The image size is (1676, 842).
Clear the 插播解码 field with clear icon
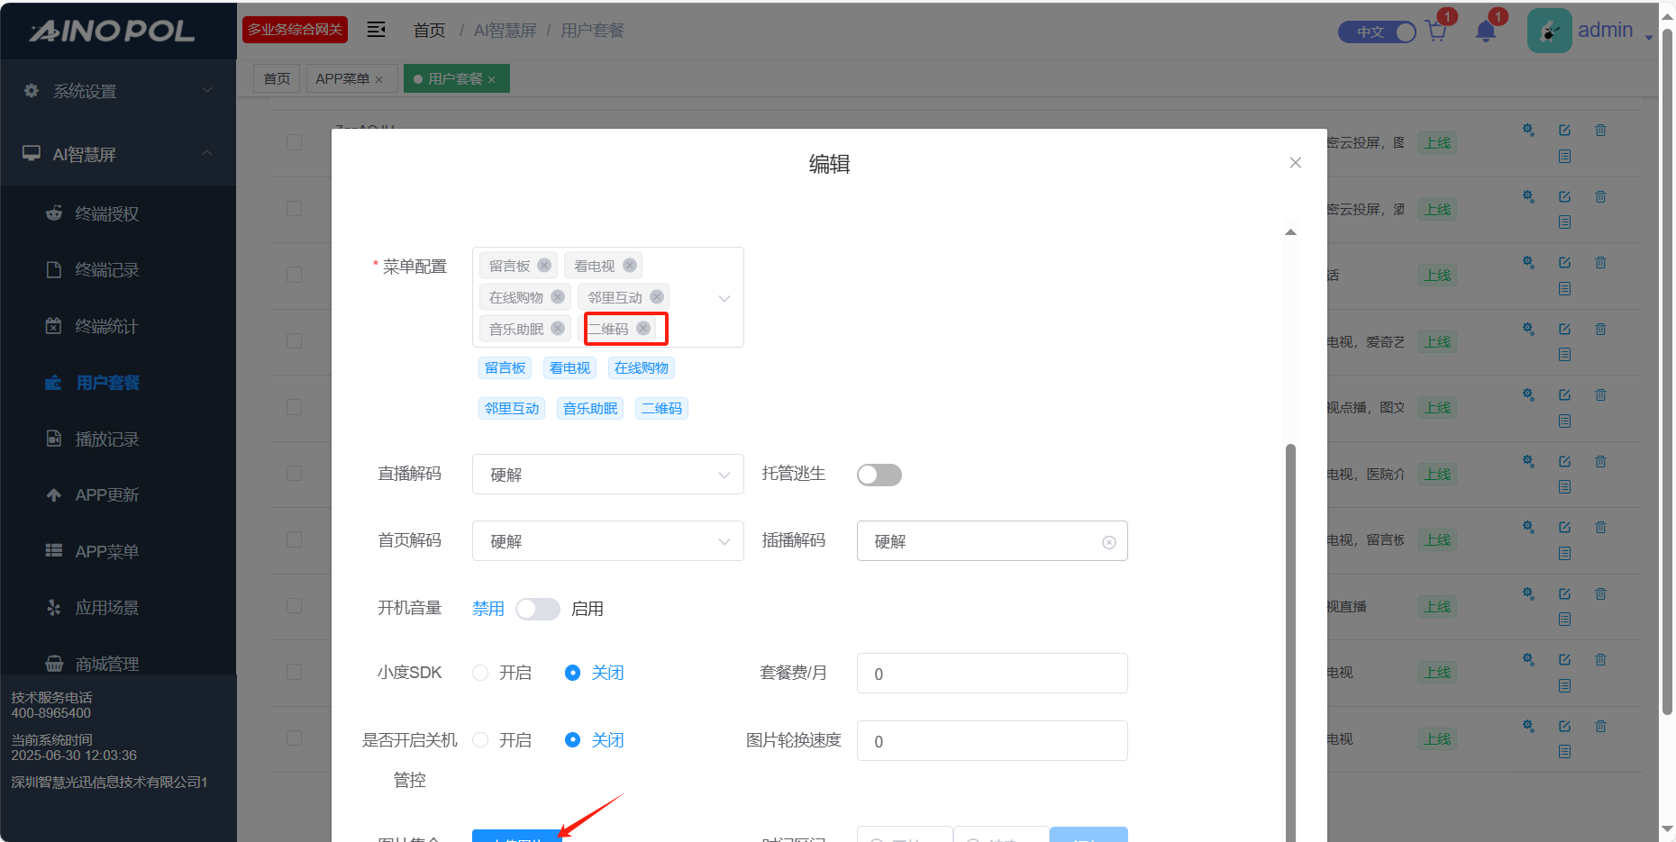click(x=1109, y=542)
